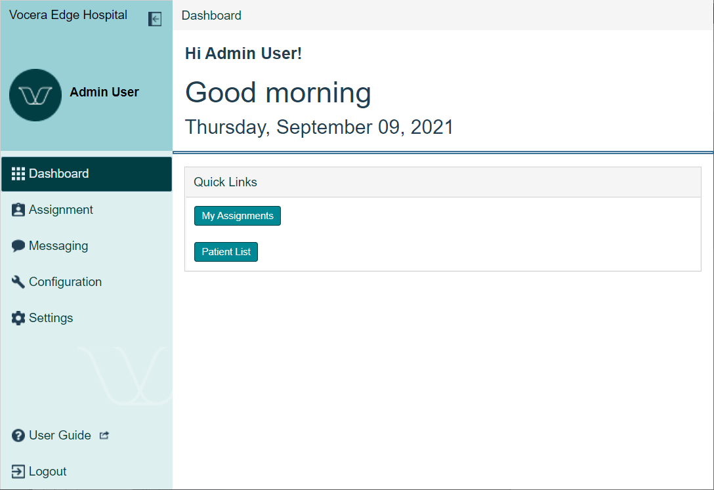Click the Assignment clipboard icon

pos(18,210)
